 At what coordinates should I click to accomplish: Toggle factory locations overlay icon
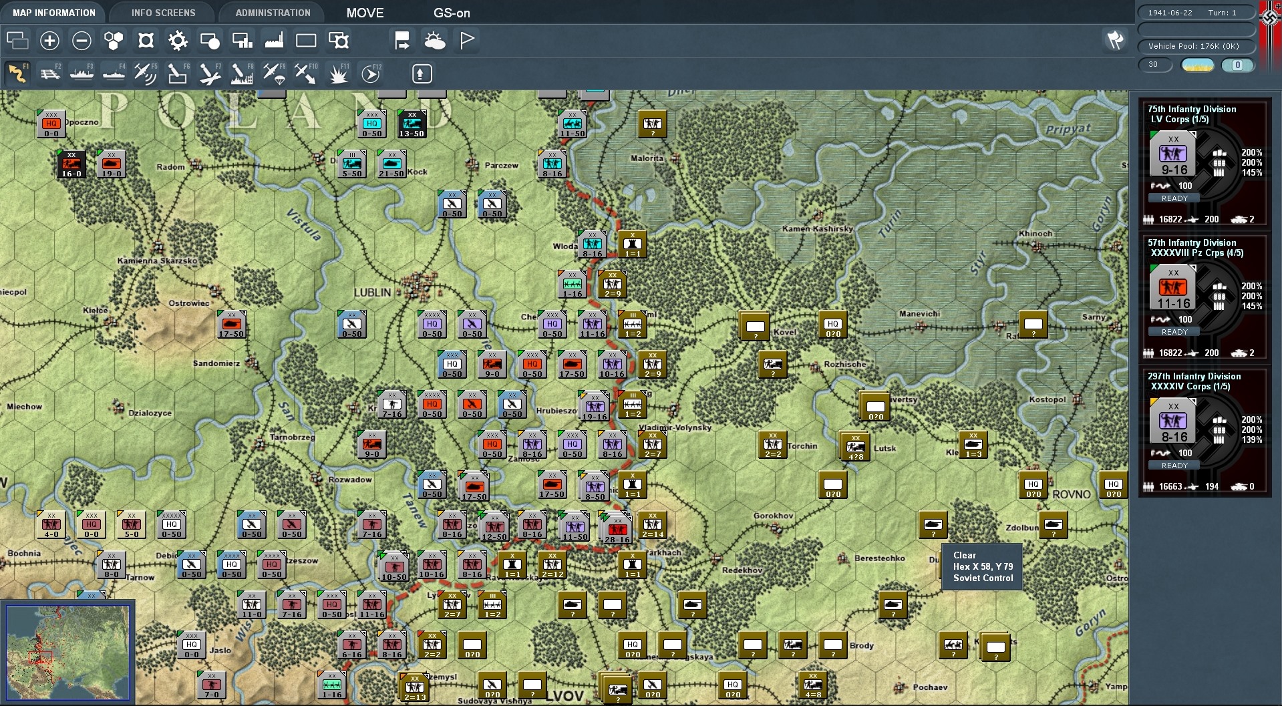click(274, 41)
